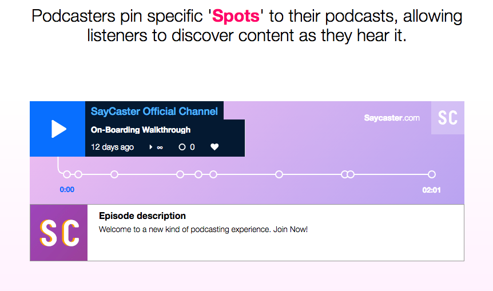This screenshot has width=493, height=291.
Task: Jump to the fourth spot marker on timeline
Action: 180,174
